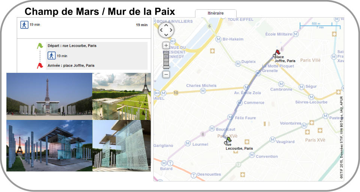Image resolution: width=360 pixels, height=192 pixels.
Task: Open the bottom-left sunset Mur de la Paix photo
Action: tap(49, 146)
